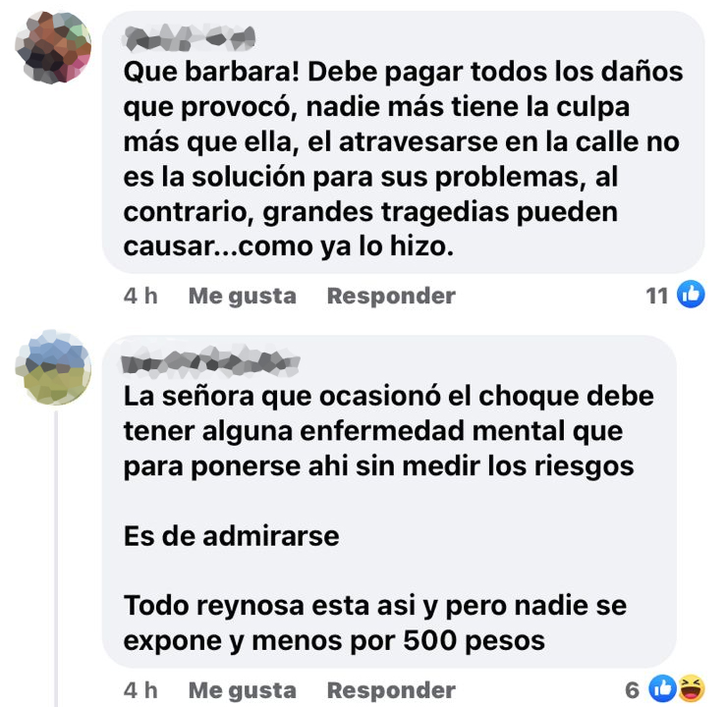Viewport: 726px width, 707px height.
Task: Click the "Que barbara! Debe pagar" comment text
Action: pyautogui.click(x=403, y=159)
